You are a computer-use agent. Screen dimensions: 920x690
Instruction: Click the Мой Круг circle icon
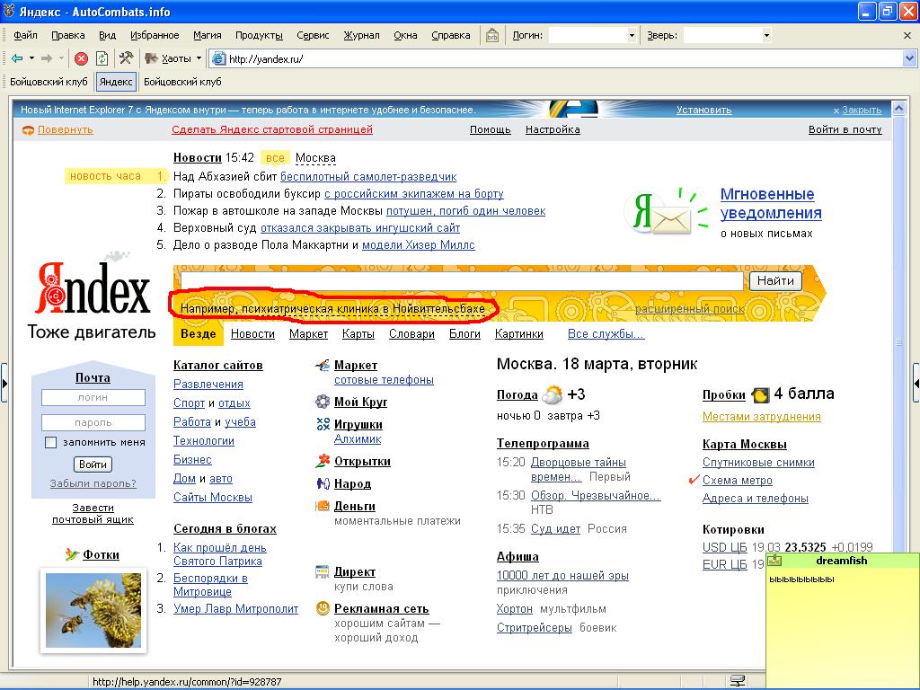(x=323, y=402)
